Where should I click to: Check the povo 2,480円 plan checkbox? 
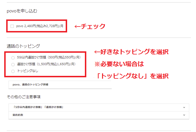(x=12, y=26)
